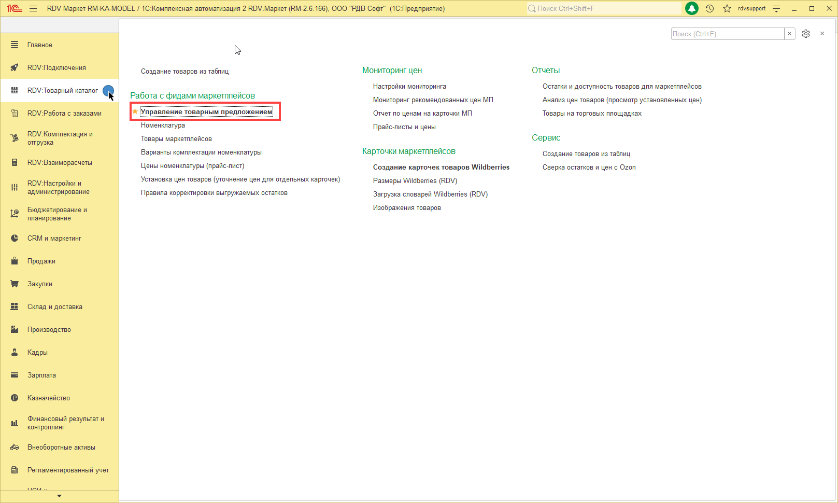Clear the functions menu search box
The image size is (838, 503).
790,34
